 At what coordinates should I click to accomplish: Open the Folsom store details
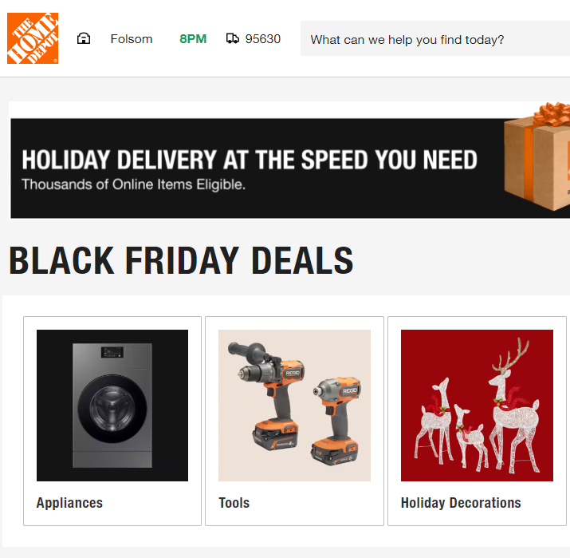click(132, 38)
